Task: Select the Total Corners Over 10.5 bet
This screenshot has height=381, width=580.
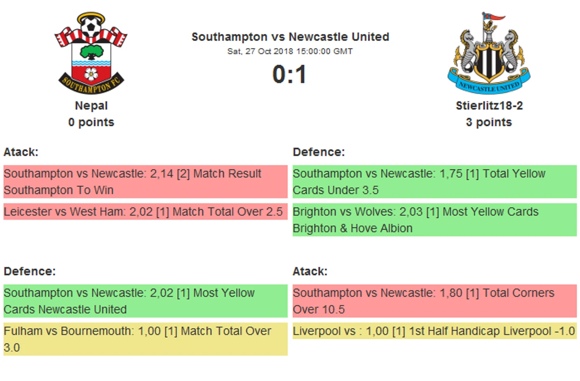Action: [435, 301]
